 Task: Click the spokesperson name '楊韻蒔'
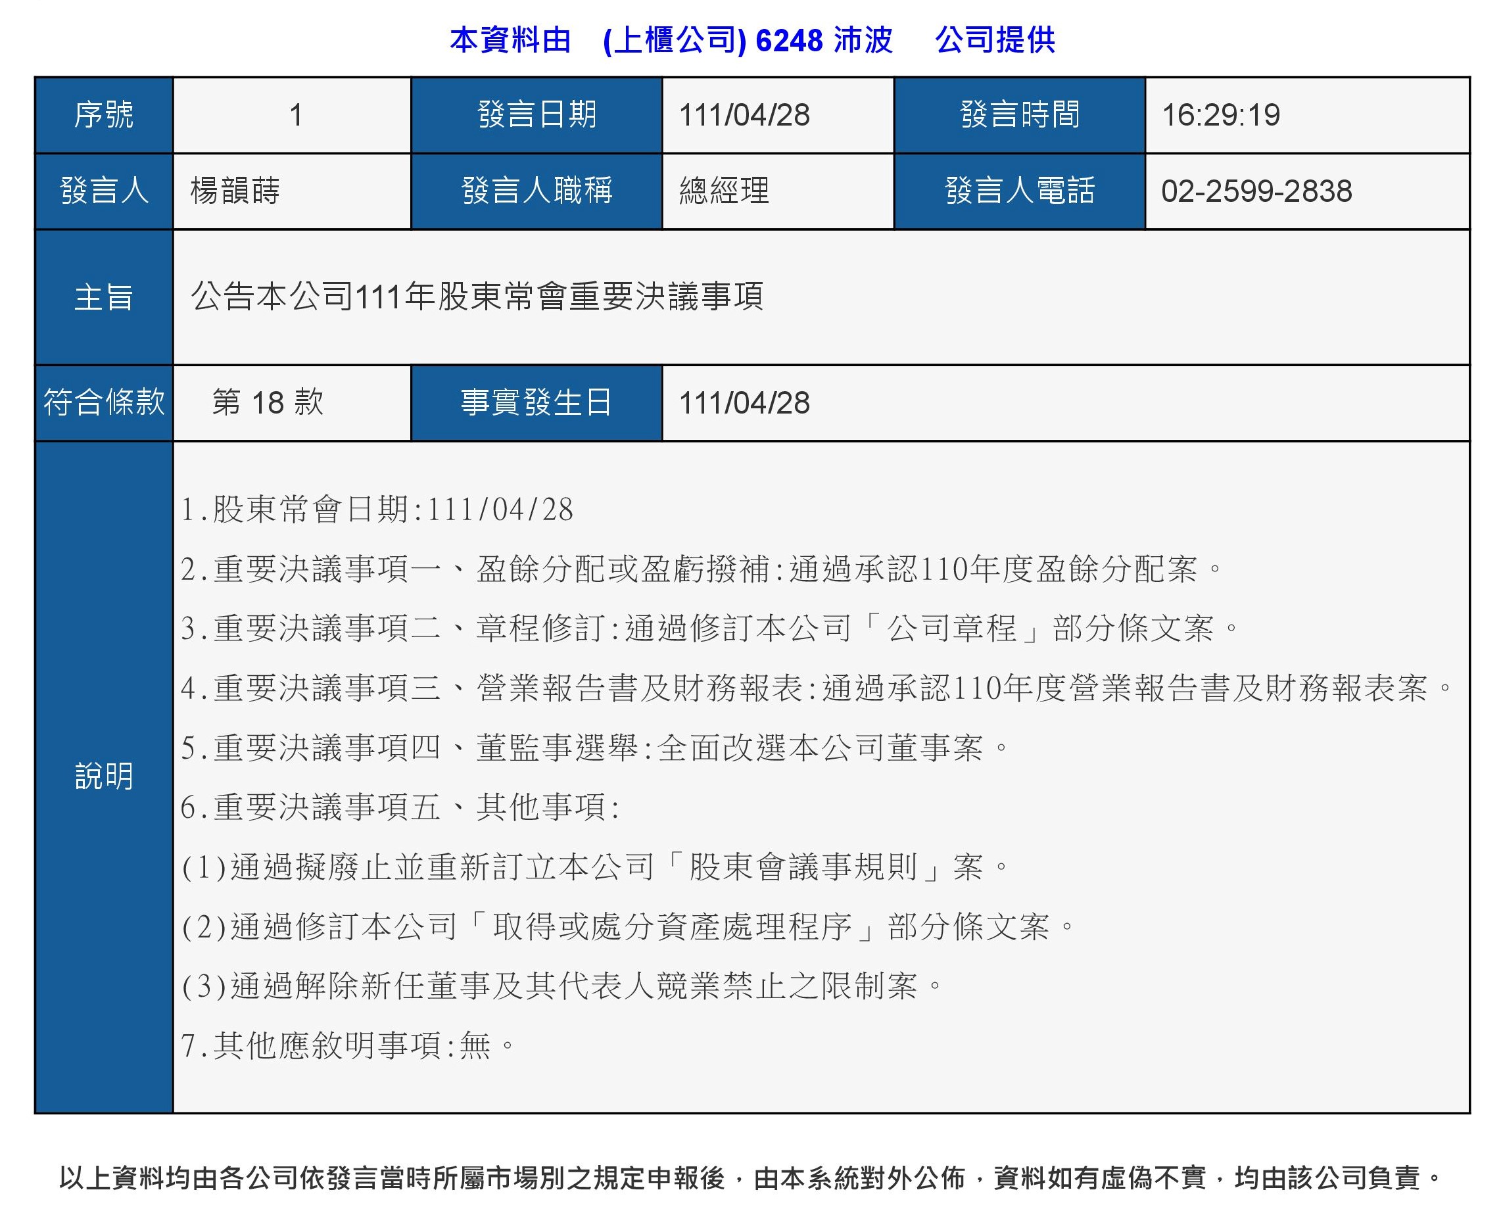[235, 191]
